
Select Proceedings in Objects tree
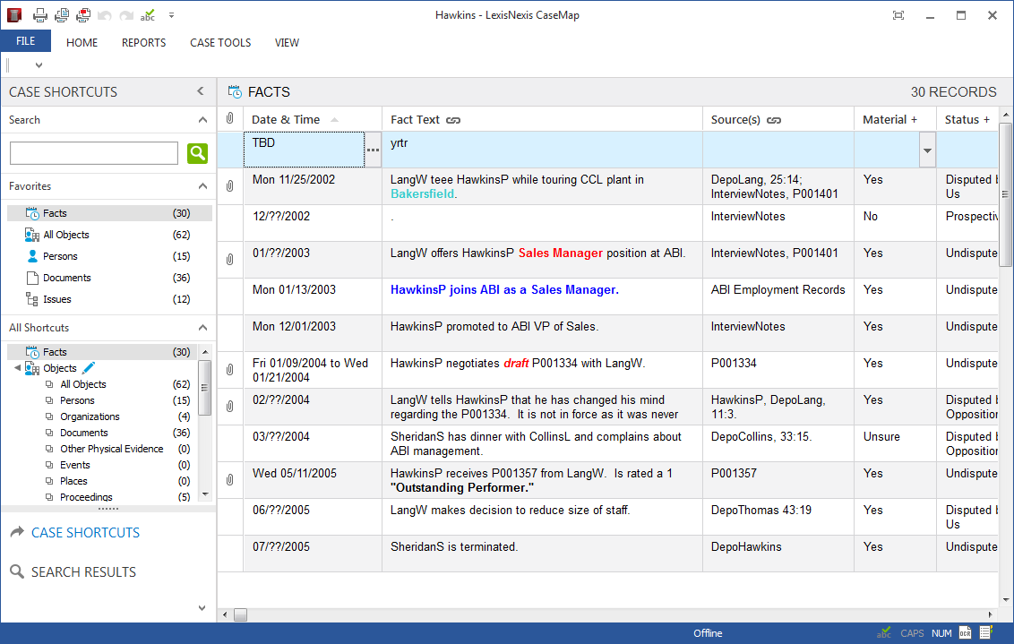pyautogui.click(x=86, y=497)
